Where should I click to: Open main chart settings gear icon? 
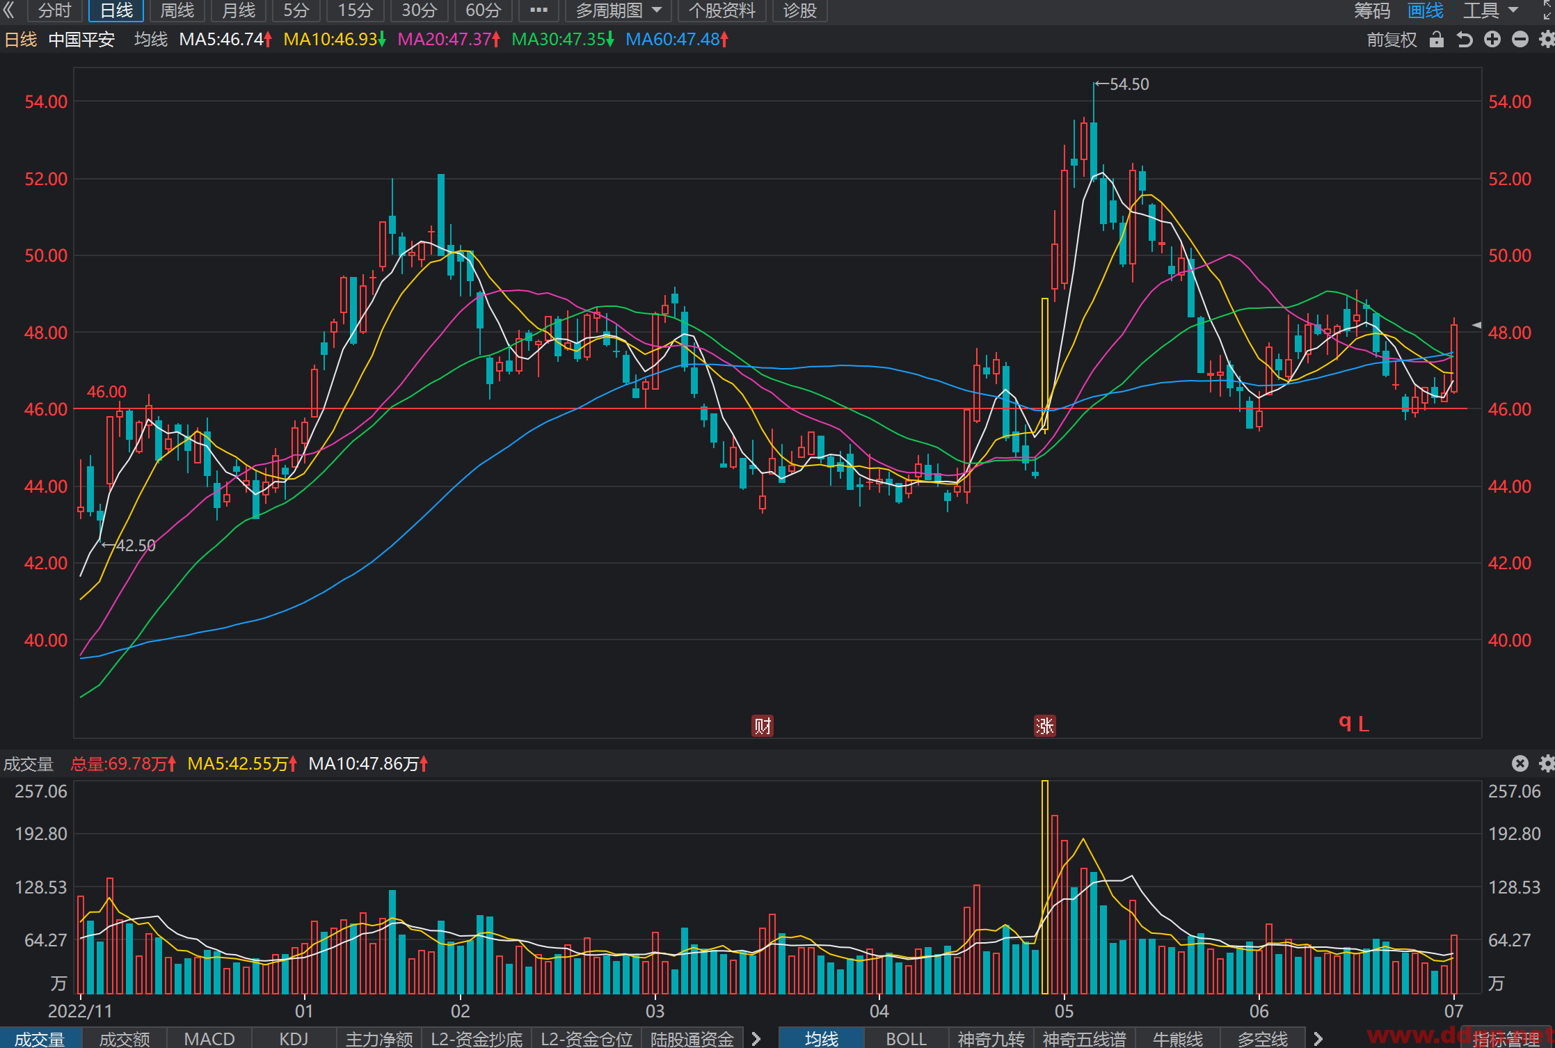pos(1546,40)
